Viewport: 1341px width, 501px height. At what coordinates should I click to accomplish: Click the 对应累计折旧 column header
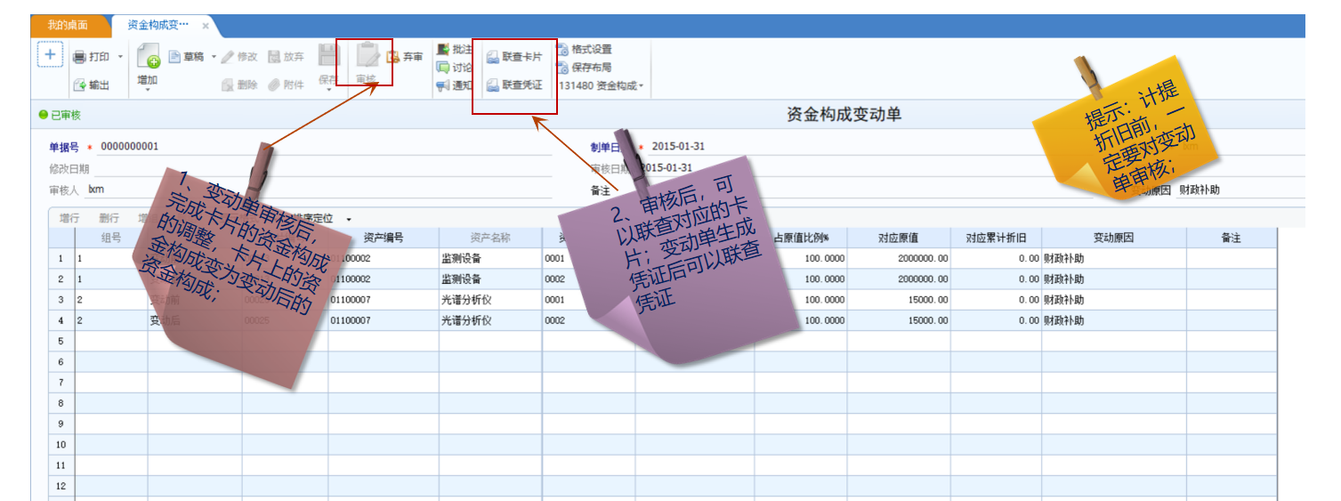coord(996,238)
